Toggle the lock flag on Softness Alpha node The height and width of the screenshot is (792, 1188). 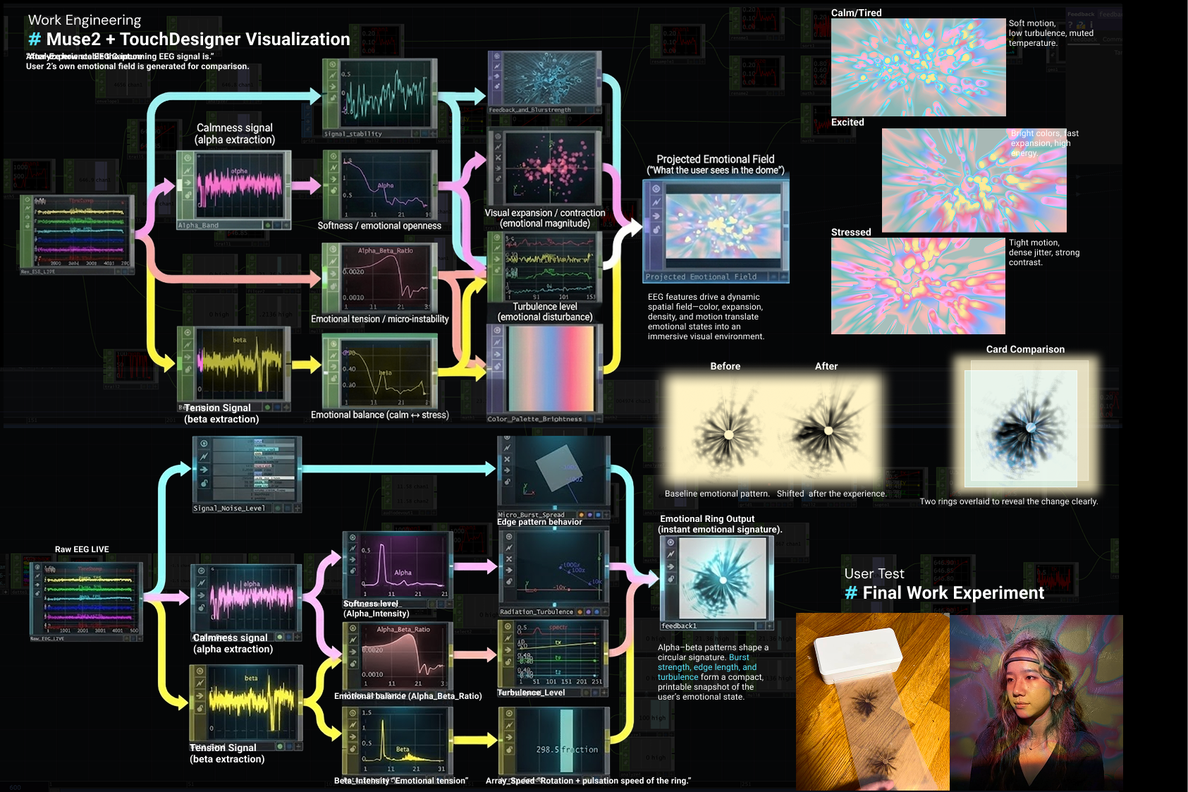[x=333, y=189]
